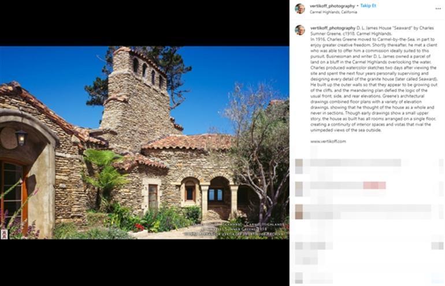The image size is (445, 286).
Task: Click the blurred avatar of the third comment
Action: coord(299,211)
